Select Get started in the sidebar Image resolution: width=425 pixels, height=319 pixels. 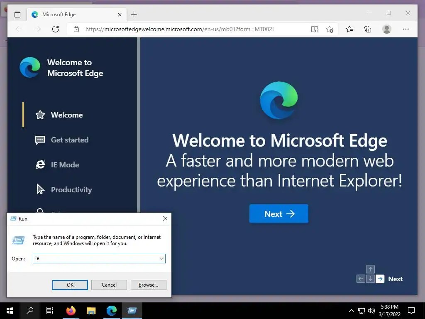pyautogui.click(x=70, y=140)
